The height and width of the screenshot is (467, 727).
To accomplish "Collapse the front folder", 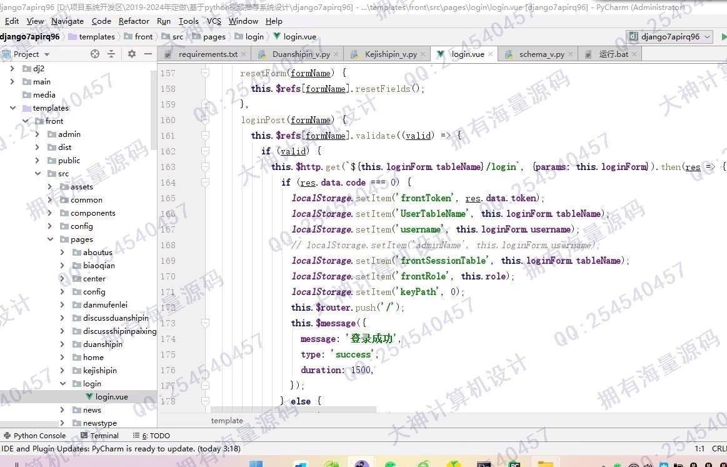I will click(25, 121).
